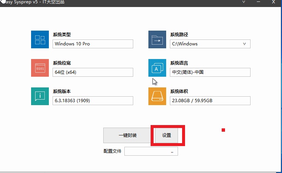Click the 一键封装 button
Image resolution: width=282 pixels, height=173 pixels.
coord(127,135)
